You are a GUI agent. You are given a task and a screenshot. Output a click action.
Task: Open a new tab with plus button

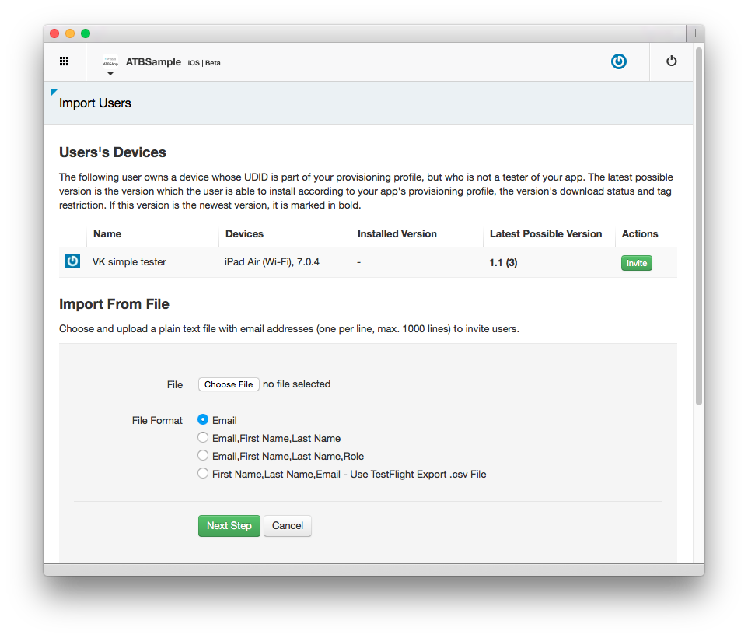[x=695, y=33]
